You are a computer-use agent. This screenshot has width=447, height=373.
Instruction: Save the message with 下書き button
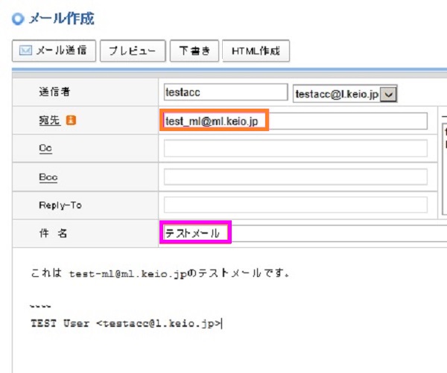194,51
